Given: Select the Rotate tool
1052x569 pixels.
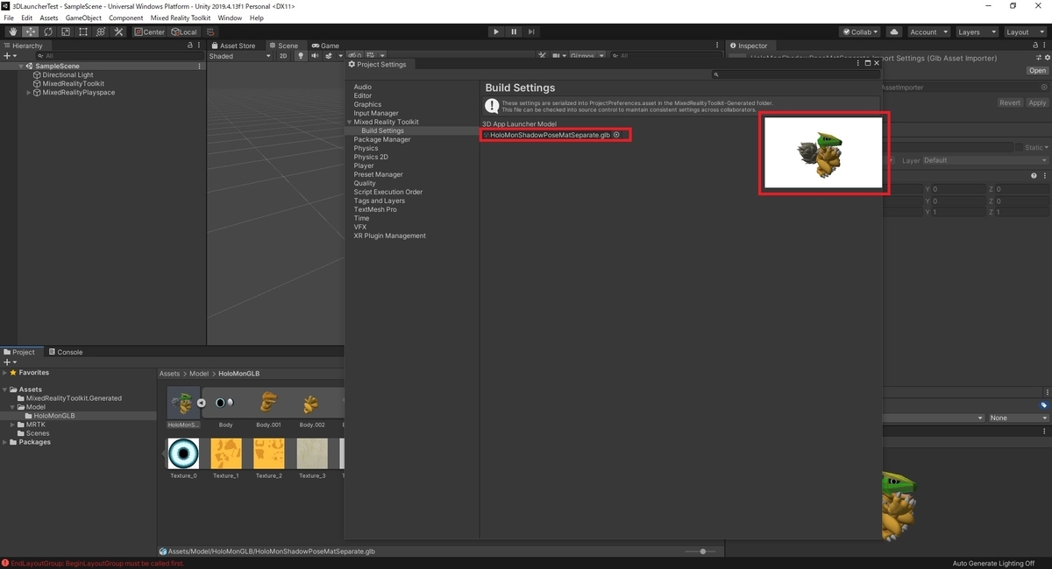Looking at the screenshot, I should tap(47, 32).
